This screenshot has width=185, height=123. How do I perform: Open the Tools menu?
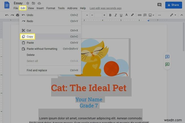pyautogui.click(x=61, y=8)
